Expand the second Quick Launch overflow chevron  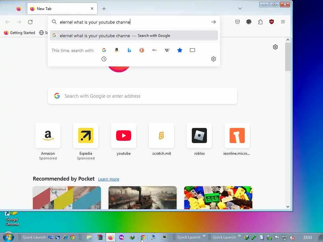tap(239, 236)
